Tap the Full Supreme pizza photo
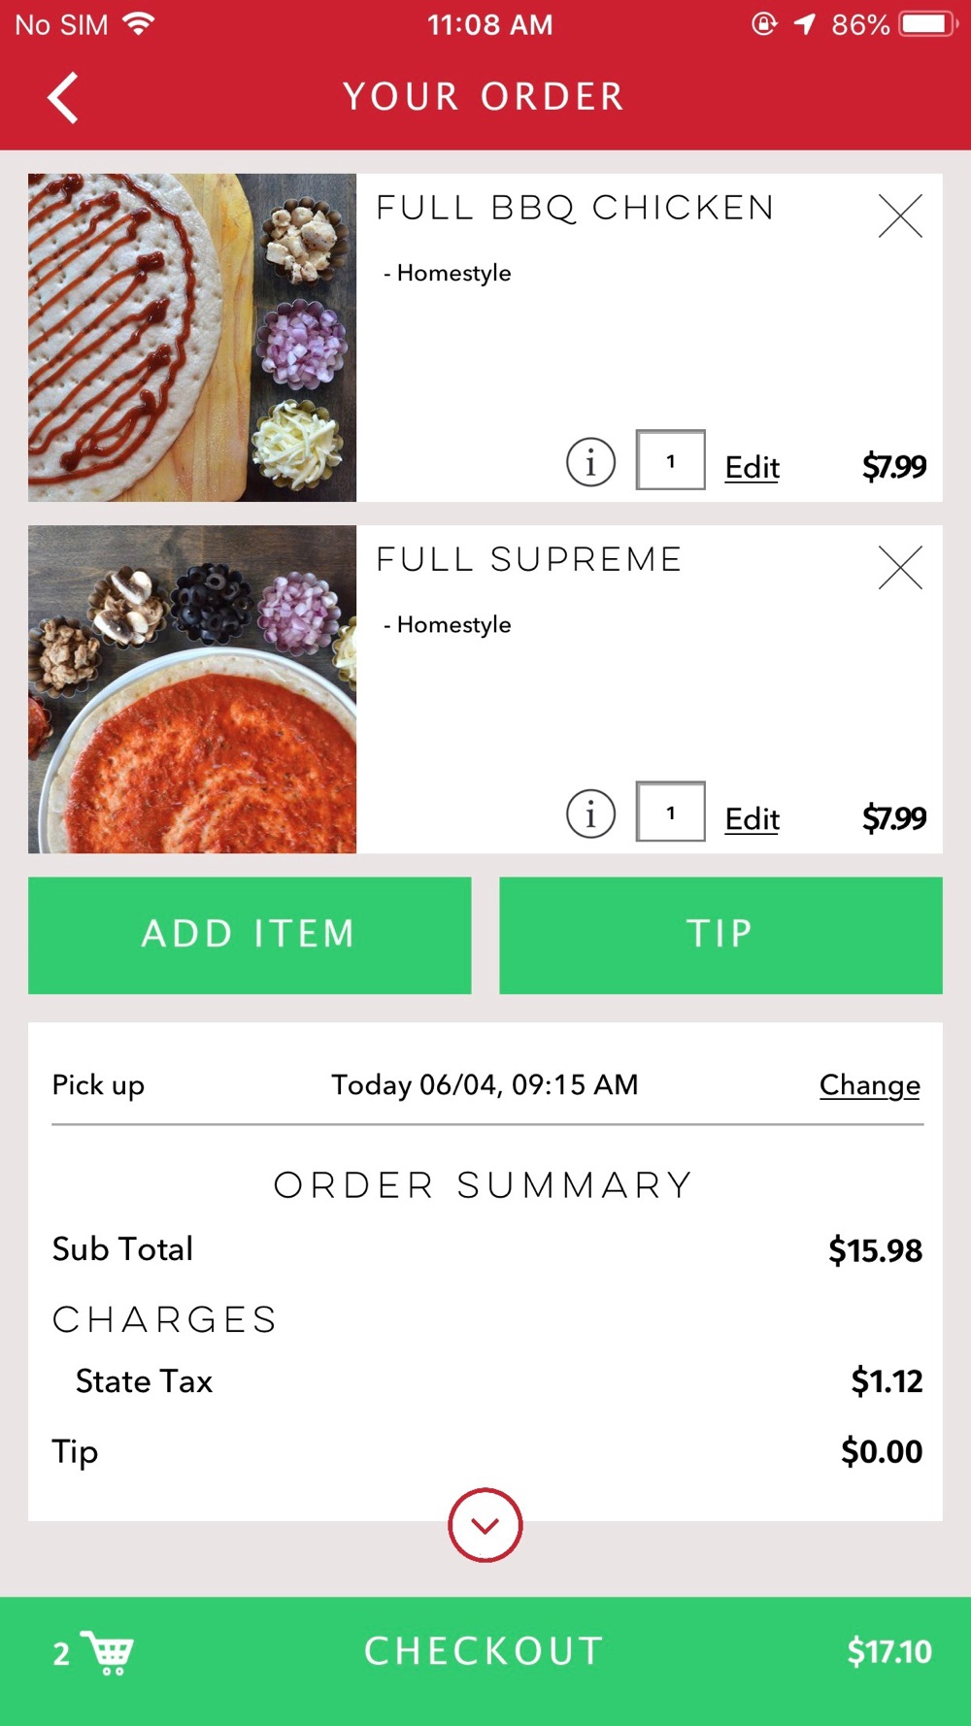The image size is (971, 1726). click(192, 689)
